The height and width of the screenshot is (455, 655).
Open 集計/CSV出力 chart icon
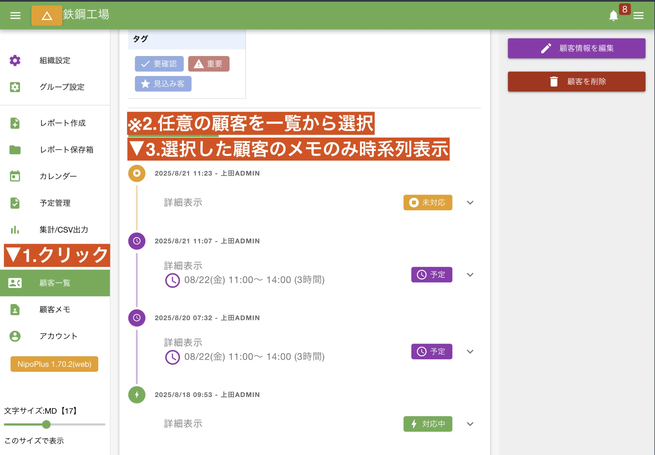[15, 230]
